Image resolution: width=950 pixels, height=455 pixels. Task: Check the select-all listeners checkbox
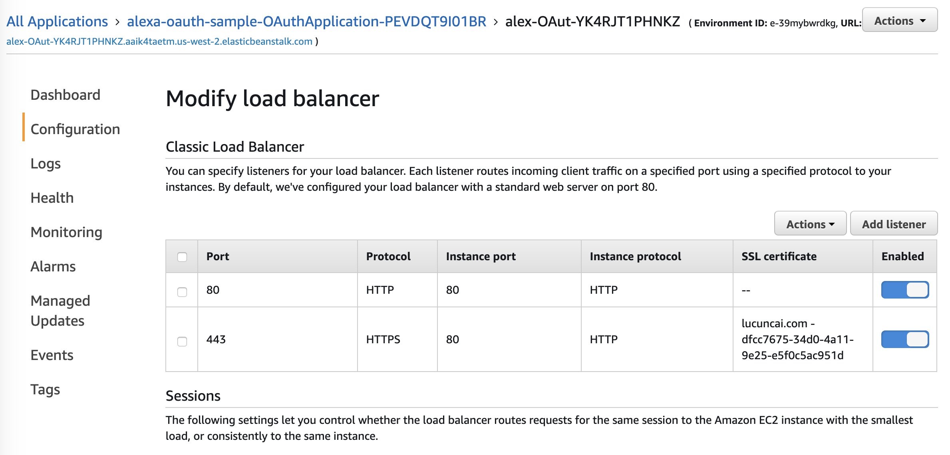pyautogui.click(x=182, y=257)
